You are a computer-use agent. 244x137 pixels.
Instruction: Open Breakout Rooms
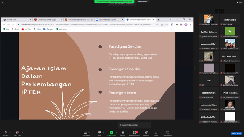coord(135,133)
